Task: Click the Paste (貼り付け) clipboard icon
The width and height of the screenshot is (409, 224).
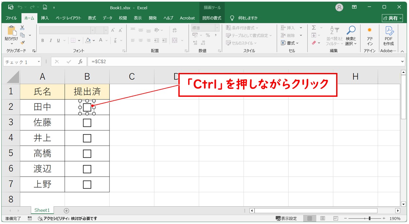Action: [12, 31]
